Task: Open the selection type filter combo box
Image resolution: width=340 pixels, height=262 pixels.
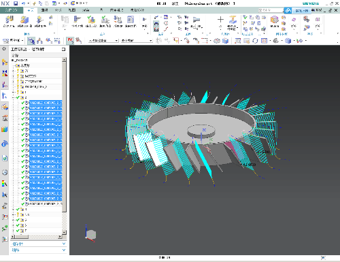Action: pos(103,41)
